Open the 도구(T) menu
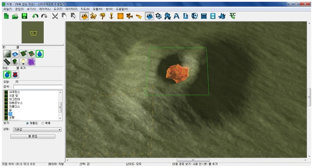This screenshot has height=168, width=313. [x=58, y=9]
